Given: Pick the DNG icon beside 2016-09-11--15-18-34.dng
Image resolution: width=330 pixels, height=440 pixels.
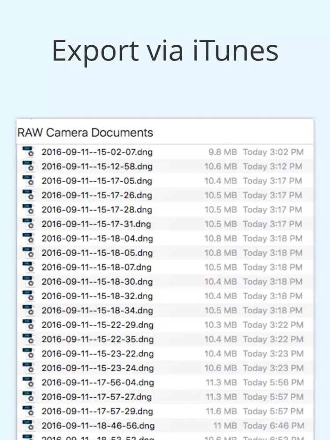Looking at the screenshot, I should tap(29, 310).
